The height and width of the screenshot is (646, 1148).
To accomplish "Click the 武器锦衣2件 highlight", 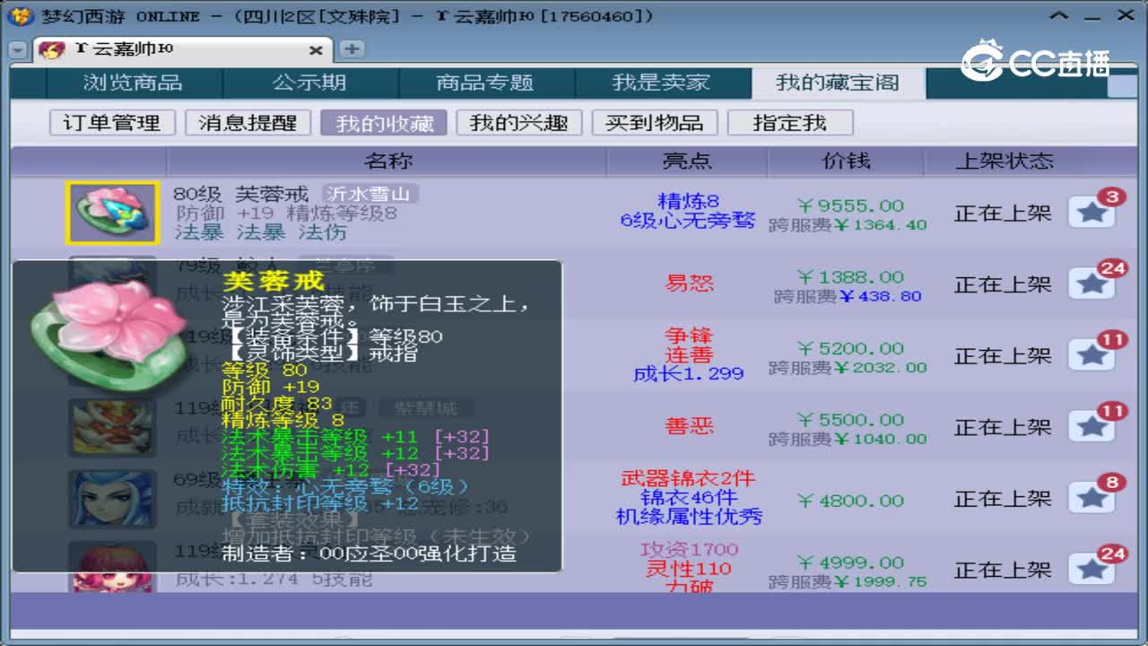I will pyautogui.click(x=688, y=478).
